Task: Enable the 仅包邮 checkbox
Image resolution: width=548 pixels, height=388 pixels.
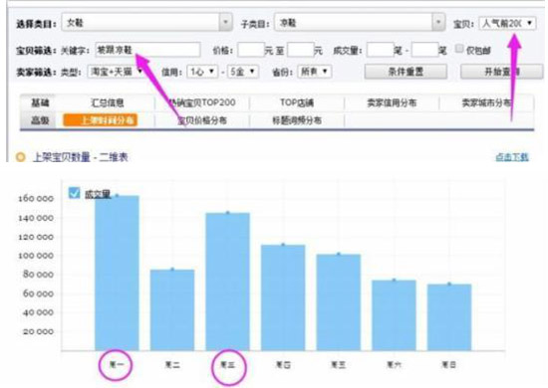Action: [x=459, y=49]
